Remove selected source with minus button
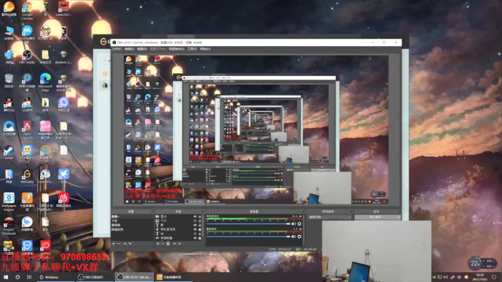This screenshot has width=502, height=282. (163, 244)
